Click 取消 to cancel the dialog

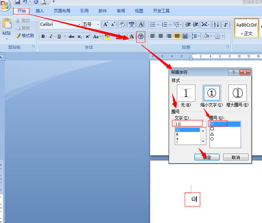tap(236, 157)
